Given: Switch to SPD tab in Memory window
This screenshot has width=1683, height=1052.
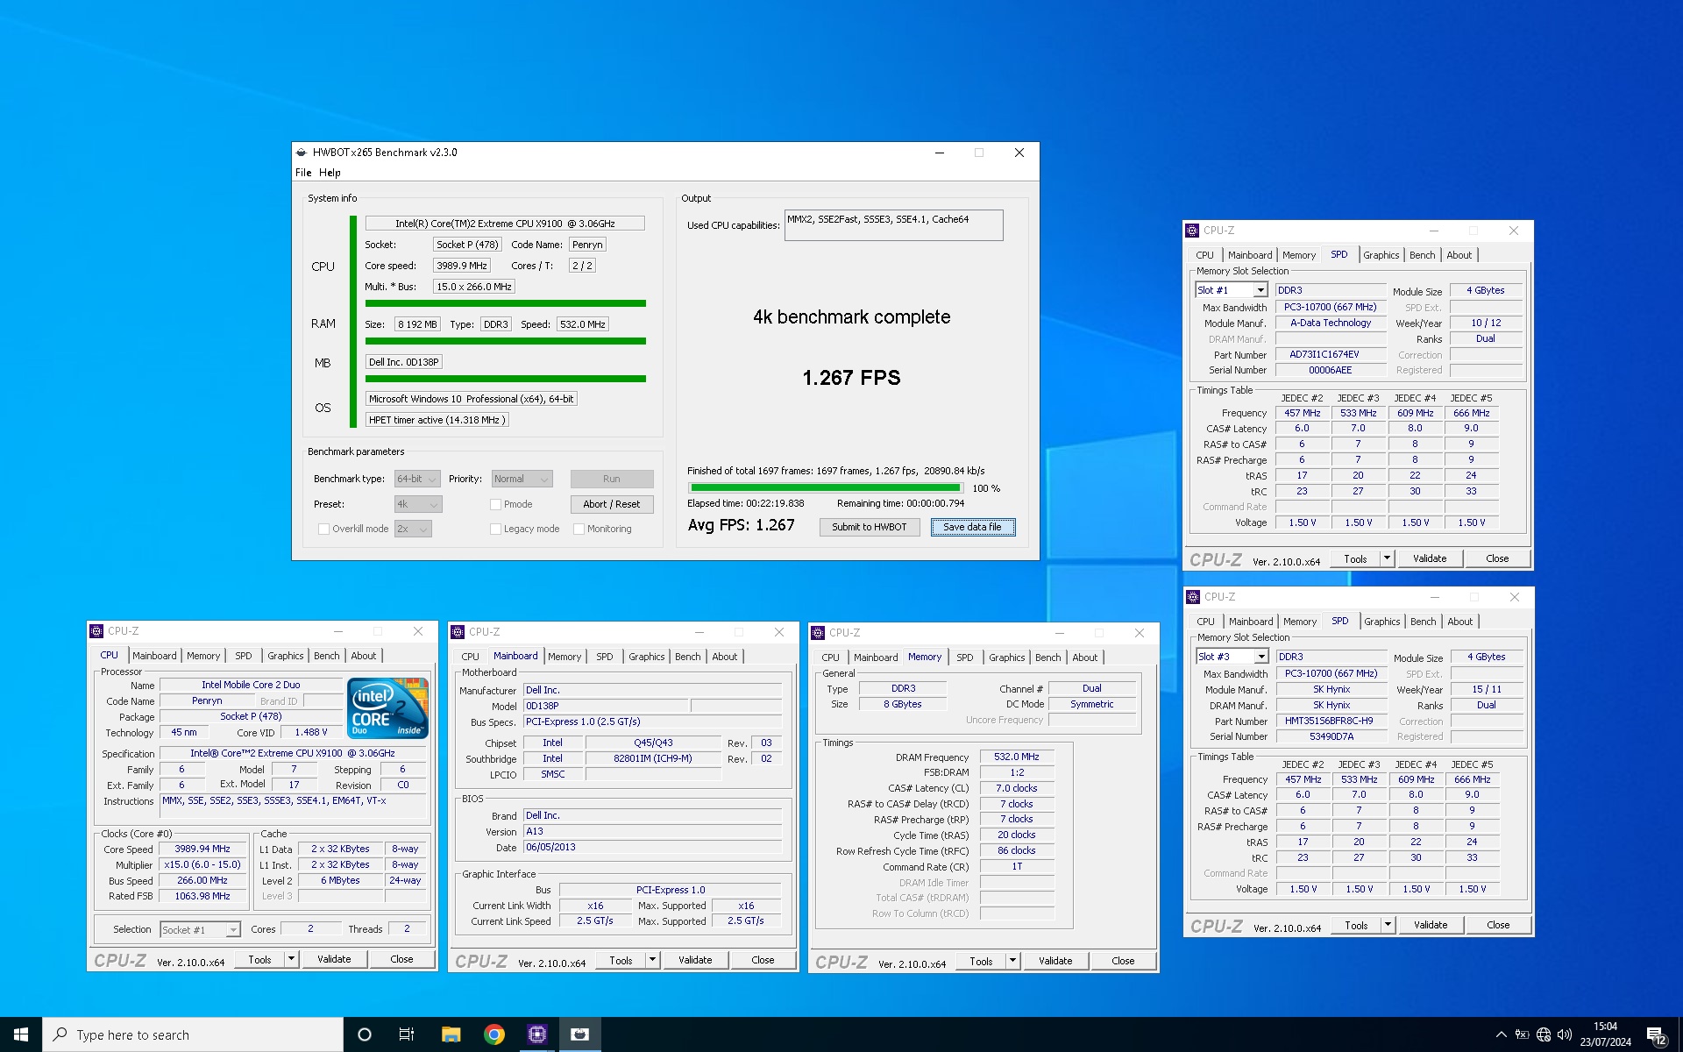Looking at the screenshot, I should (x=964, y=657).
